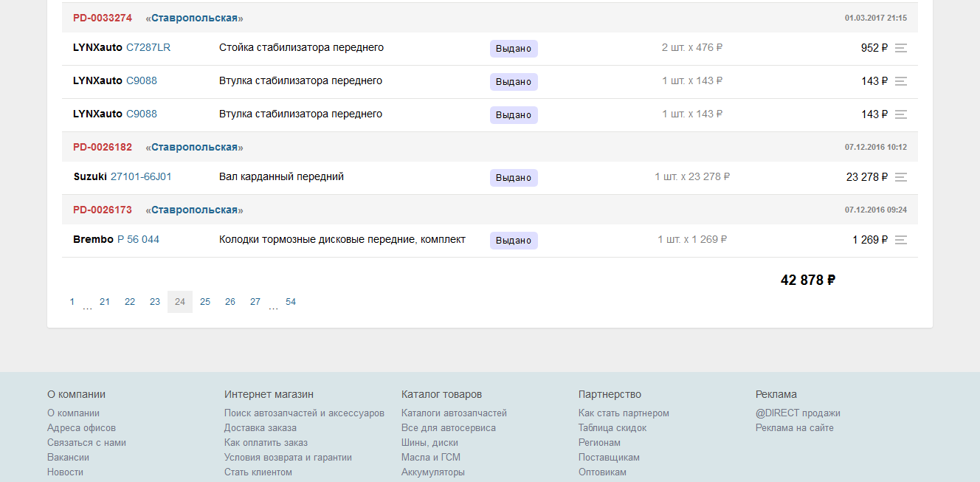Open row menu icon for Brembo brake pads
Viewport: 980px width, 482px height.
(900, 240)
